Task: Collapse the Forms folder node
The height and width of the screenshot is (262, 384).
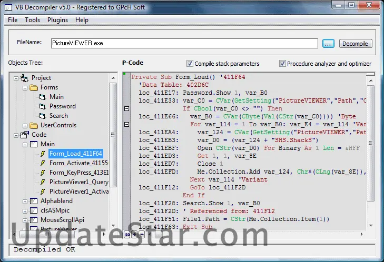Action: click(x=25, y=88)
